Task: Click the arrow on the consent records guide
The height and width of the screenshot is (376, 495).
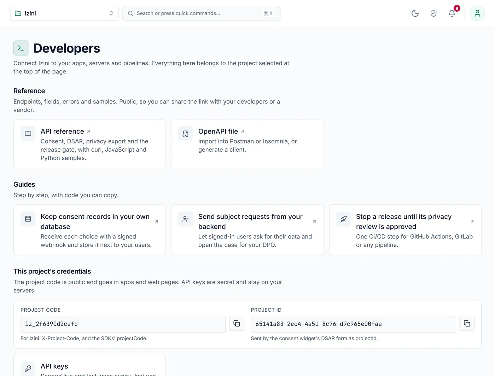Action: pos(157,222)
